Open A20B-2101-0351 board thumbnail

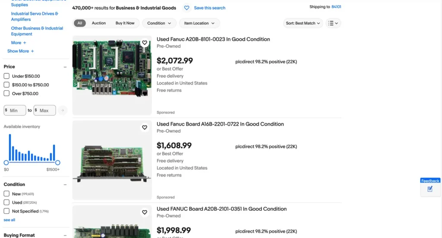pyautogui.click(x=112, y=222)
